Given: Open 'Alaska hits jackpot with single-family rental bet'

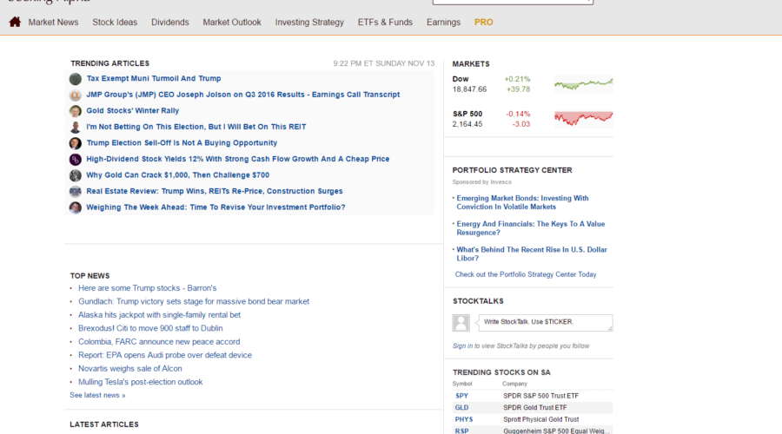Looking at the screenshot, I should click(159, 315).
